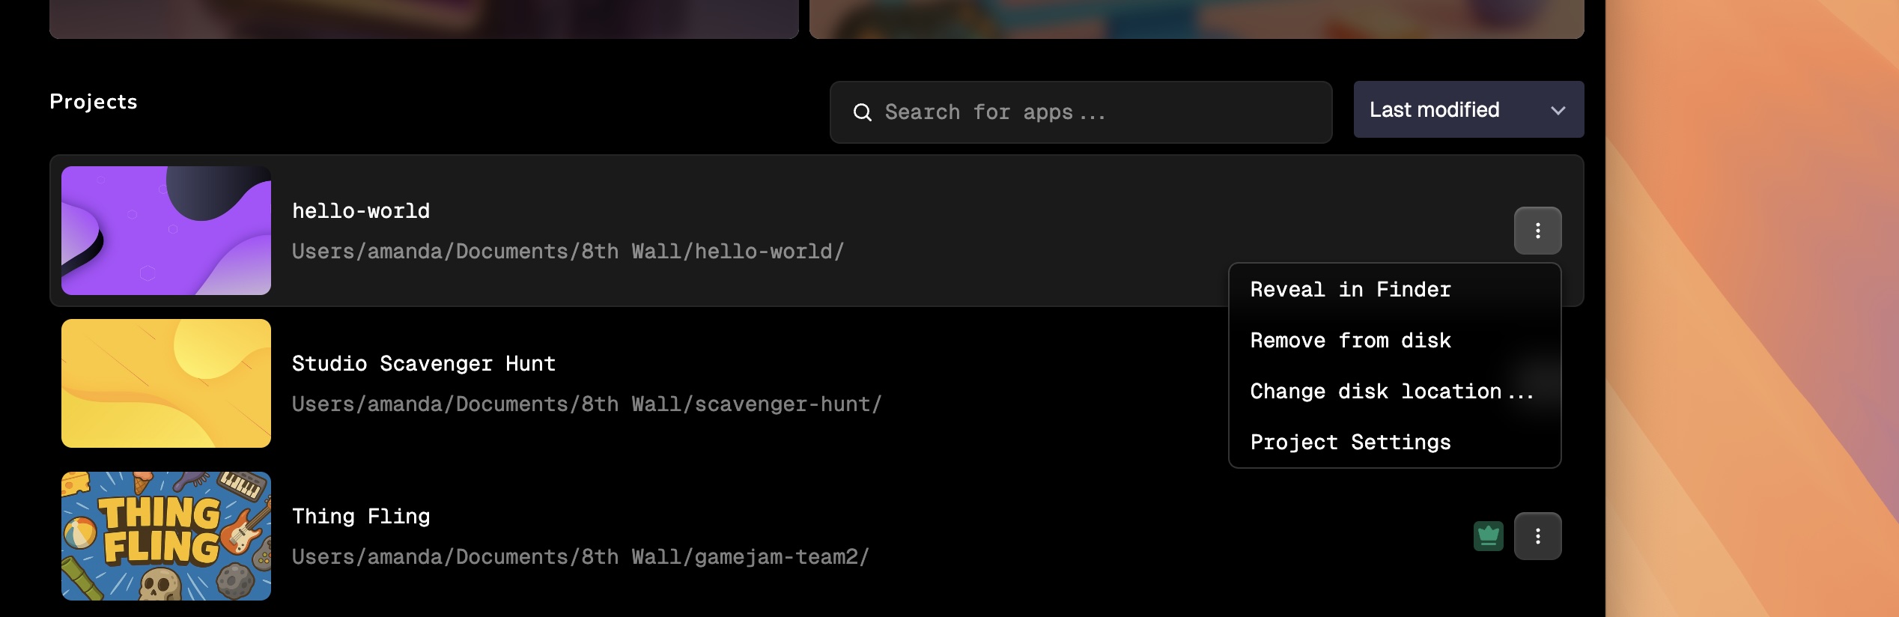Select the Thing Fling project name
The width and height of the screenshot is (1899, 617).
click(361, 517)
